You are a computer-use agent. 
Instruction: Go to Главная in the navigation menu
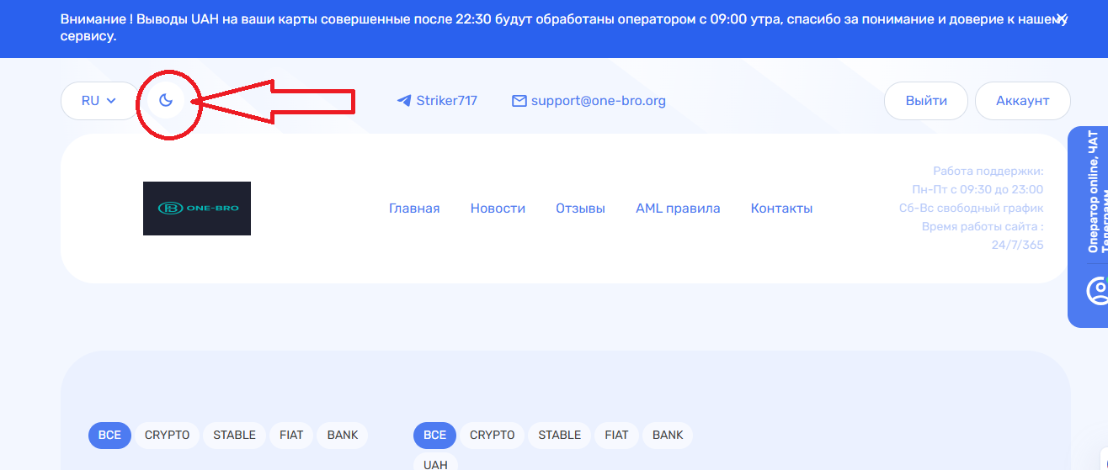click(x=414, y=209)
